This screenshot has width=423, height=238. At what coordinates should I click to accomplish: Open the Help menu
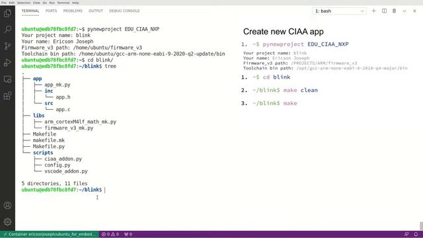click(75, 3)
